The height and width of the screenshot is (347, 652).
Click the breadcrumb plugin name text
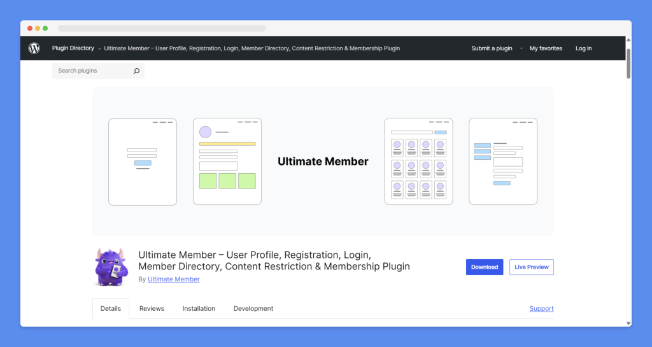point(252,48)
